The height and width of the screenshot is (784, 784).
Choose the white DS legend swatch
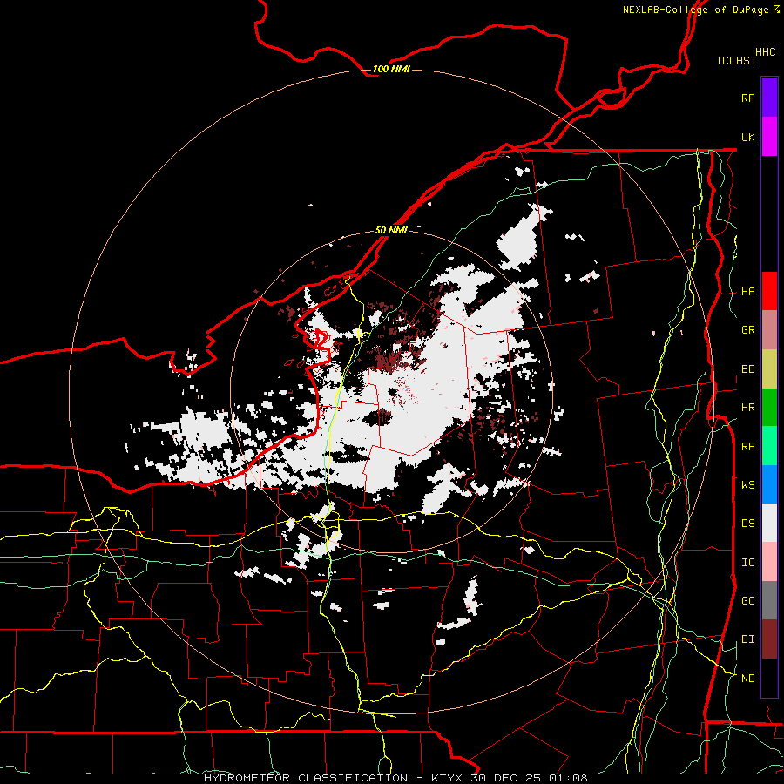(x=769, y=523)
